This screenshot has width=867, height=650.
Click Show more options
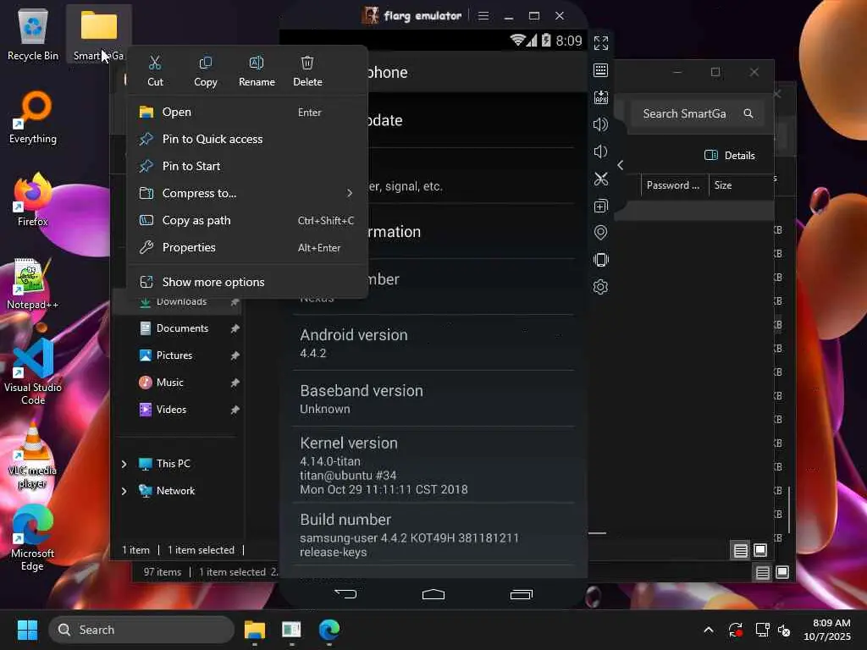247,282
